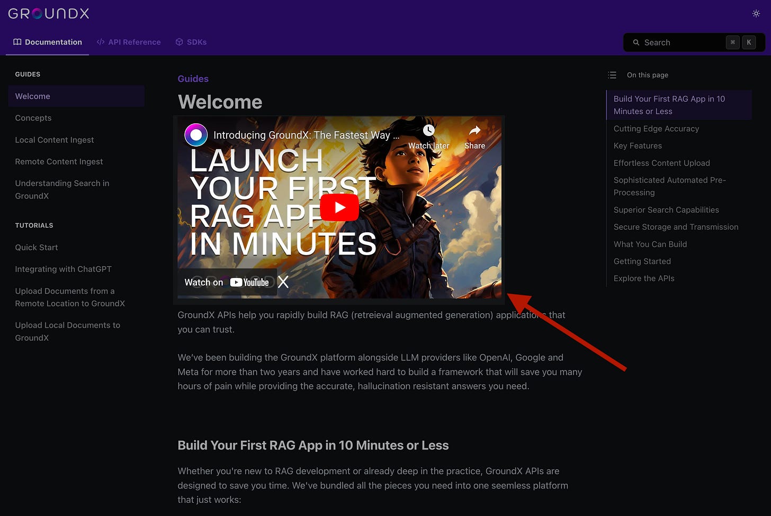Play the YouTube video

point(339,207)
